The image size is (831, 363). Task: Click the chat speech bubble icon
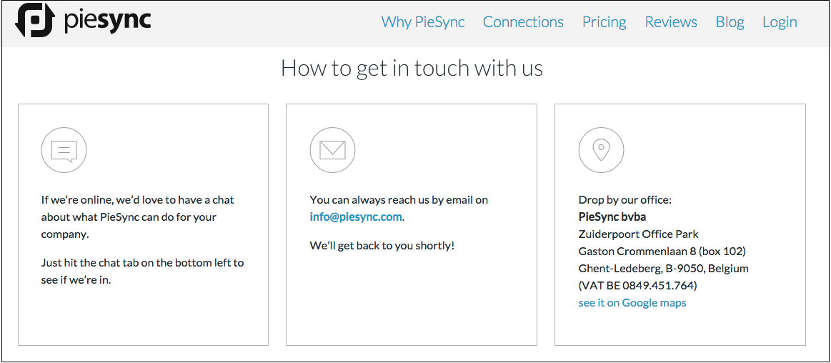click(x=64, y=151)
